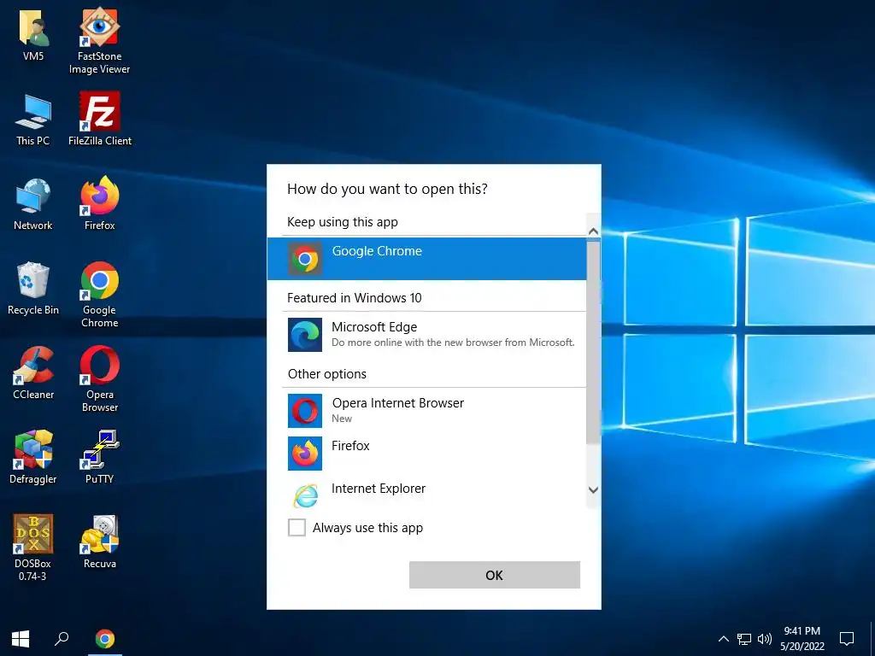The image size is (875, 656).
Task: Select the PuTTY desktop shortcut
Action: point(100,457)
